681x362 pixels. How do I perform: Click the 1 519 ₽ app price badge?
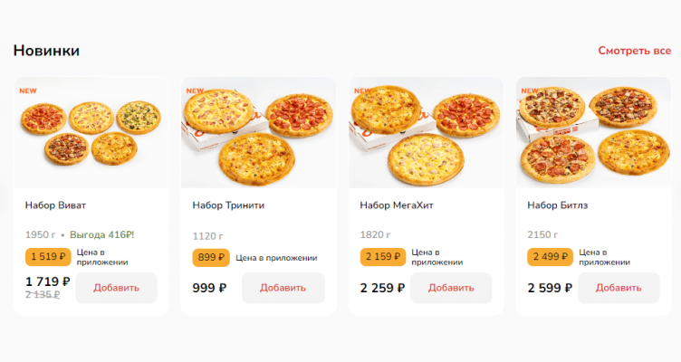(x=48, y=257)
